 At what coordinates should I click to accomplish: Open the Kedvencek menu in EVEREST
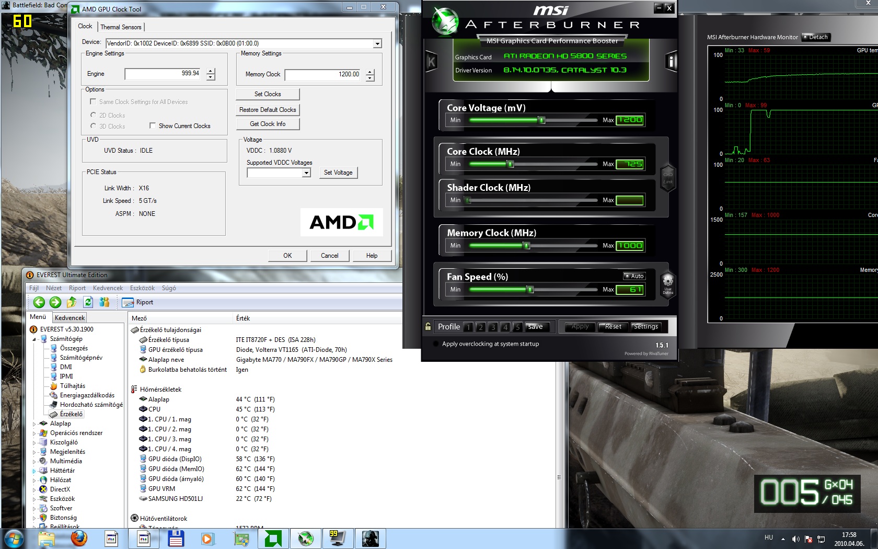pos(108,288)
